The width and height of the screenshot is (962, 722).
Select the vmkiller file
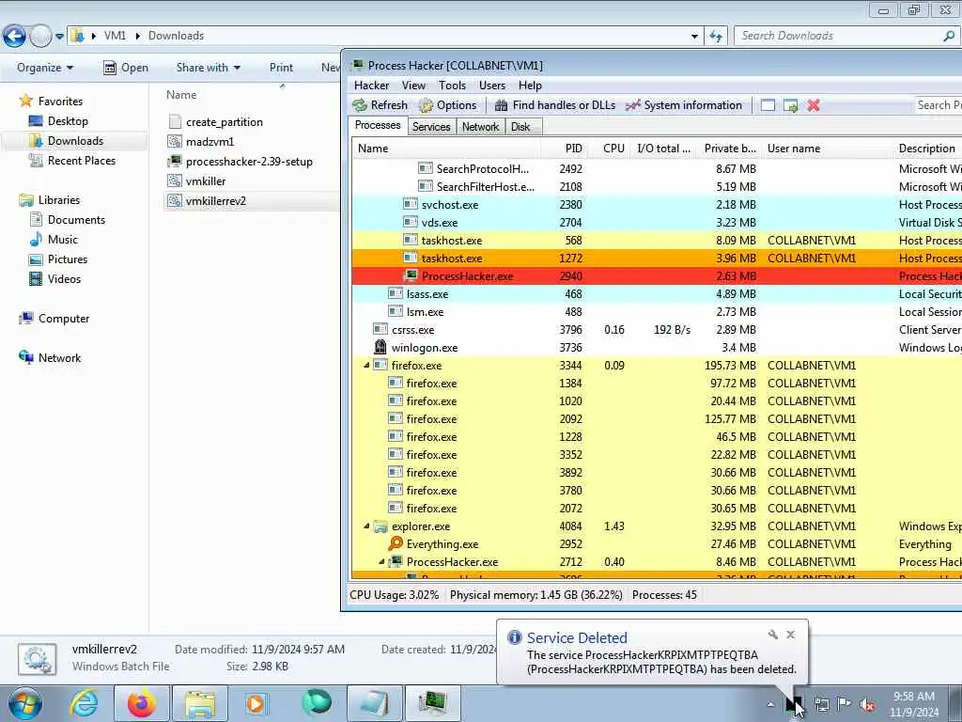click(x=206, y=181)
